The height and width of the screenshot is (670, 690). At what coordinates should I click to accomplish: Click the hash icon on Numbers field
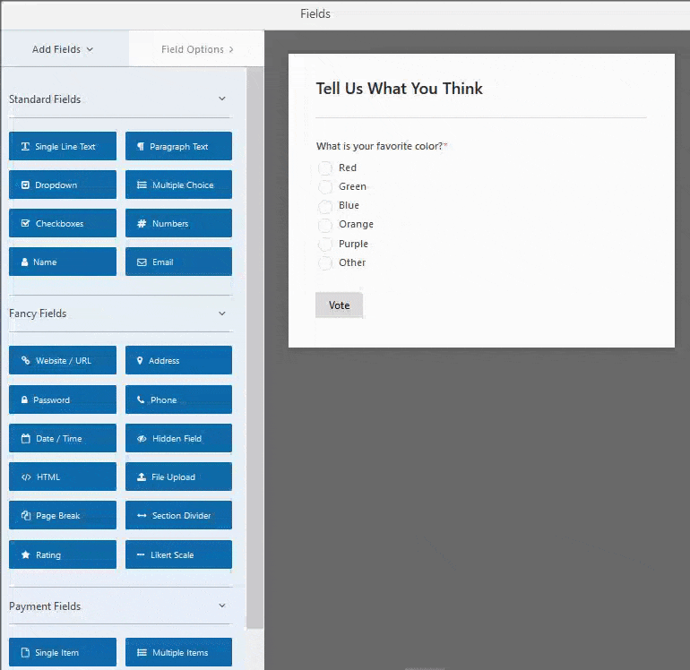142,224
